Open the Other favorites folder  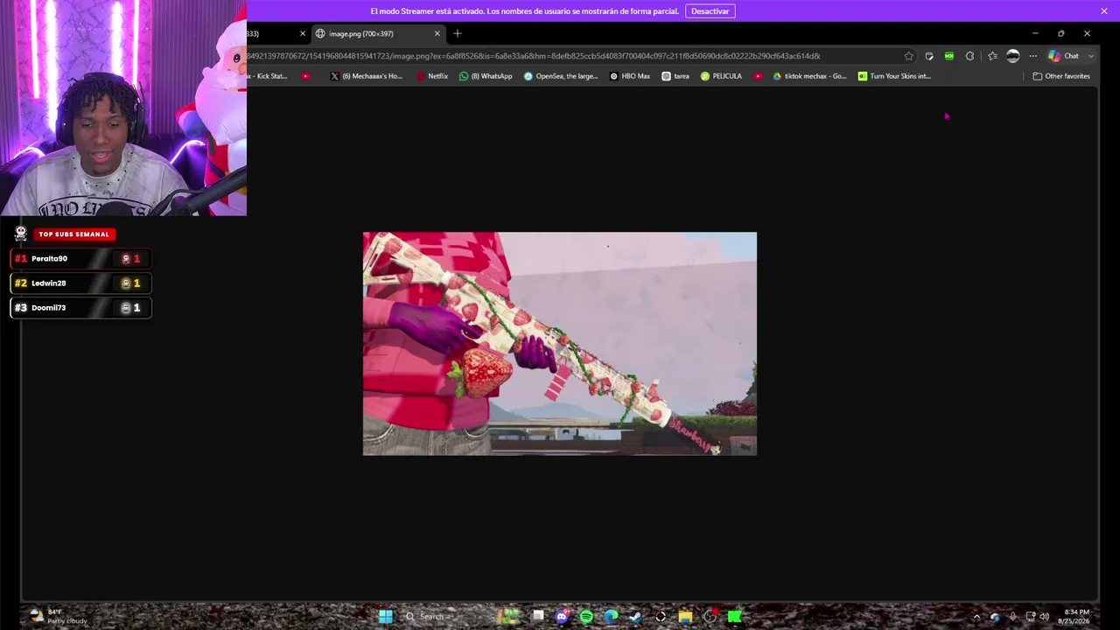1061,76
